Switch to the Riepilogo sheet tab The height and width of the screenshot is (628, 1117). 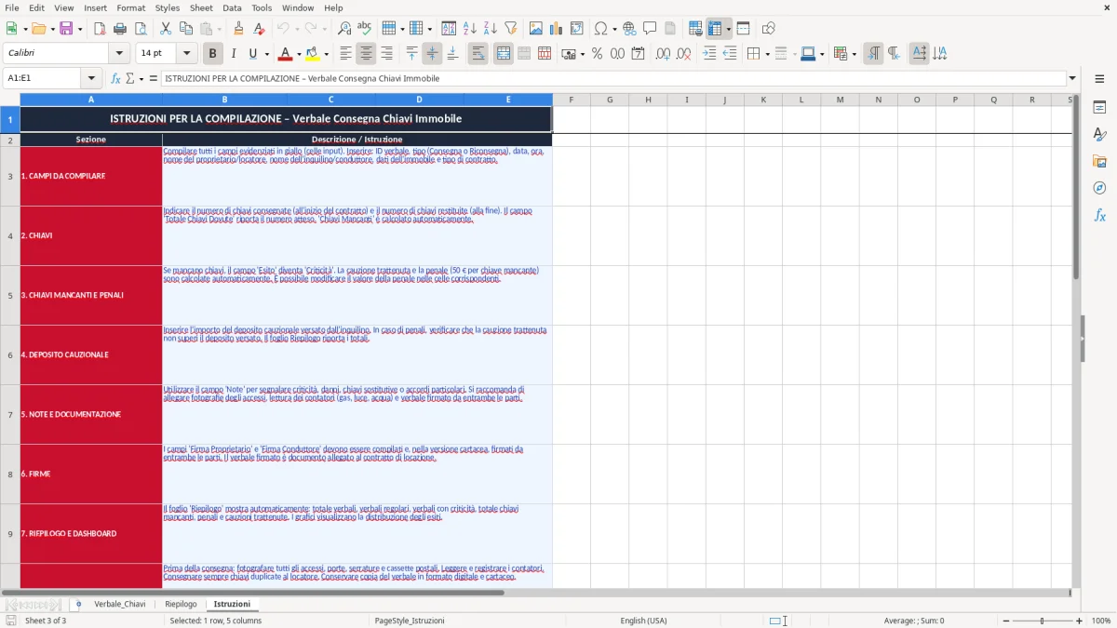pos(181,604)
